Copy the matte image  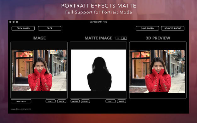click(x=110, y=101)
